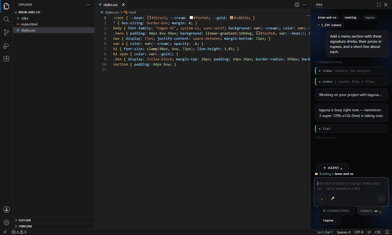The height and width of the screenshot is (235, 392).
Task: Open the Search view icon
Action: coord(6,19)
